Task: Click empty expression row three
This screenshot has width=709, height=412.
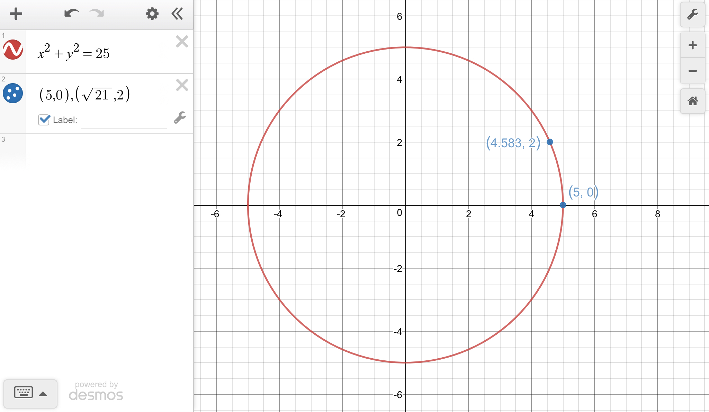Action: click(109, 151)
